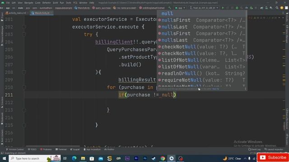Open the Window menu

[x=83, y=3]
